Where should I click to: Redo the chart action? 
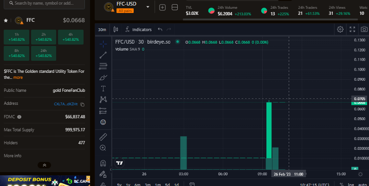169,29
